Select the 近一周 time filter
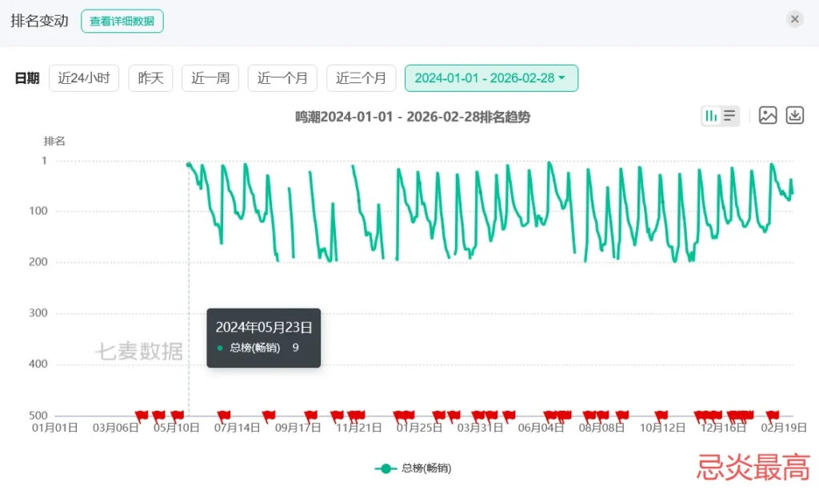This screenshot has height=494, width=819. [210, 78]
